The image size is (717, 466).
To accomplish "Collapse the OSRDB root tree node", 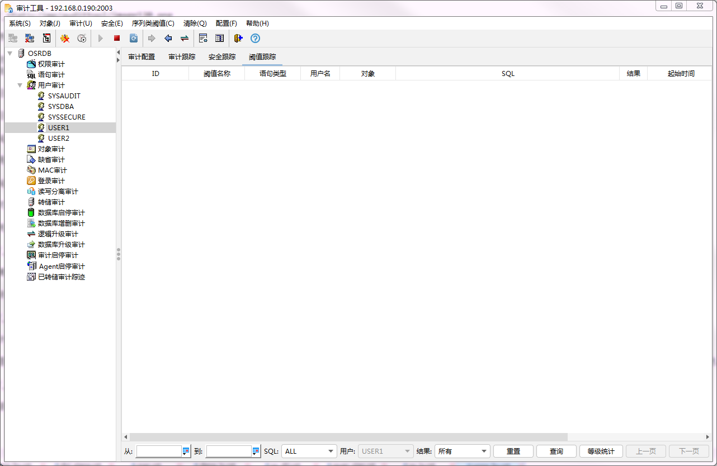I will pyautogui.click(x=10, y=53).
